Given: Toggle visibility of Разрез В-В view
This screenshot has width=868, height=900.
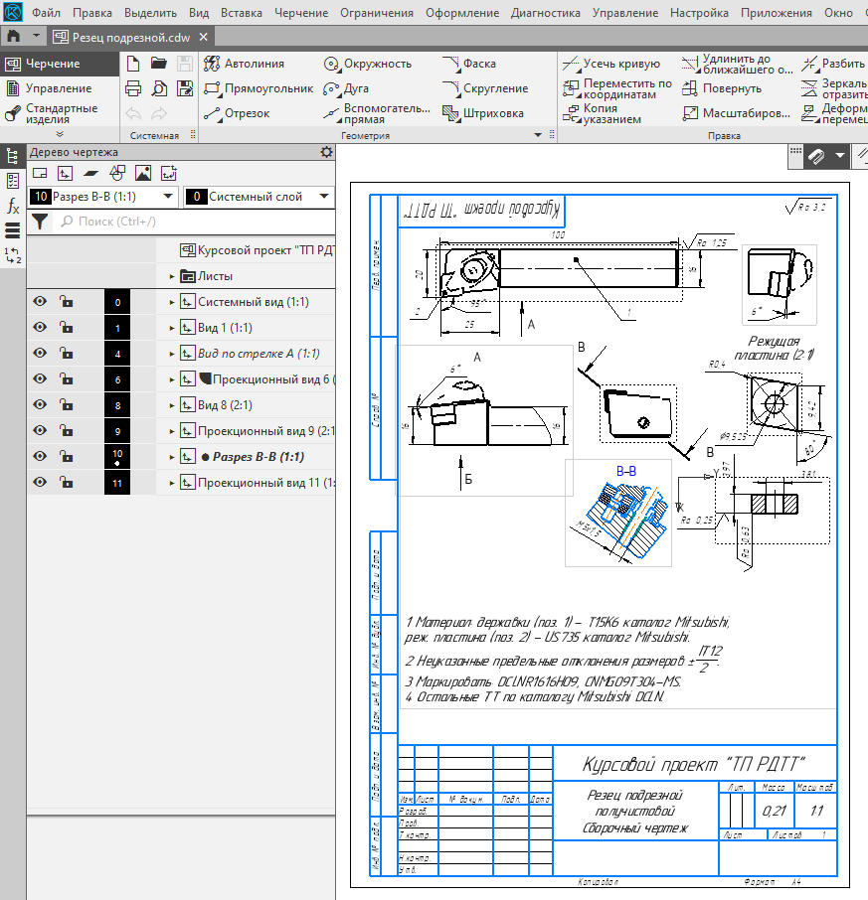Looking at the screenshot, I should (x=40, y=456).
